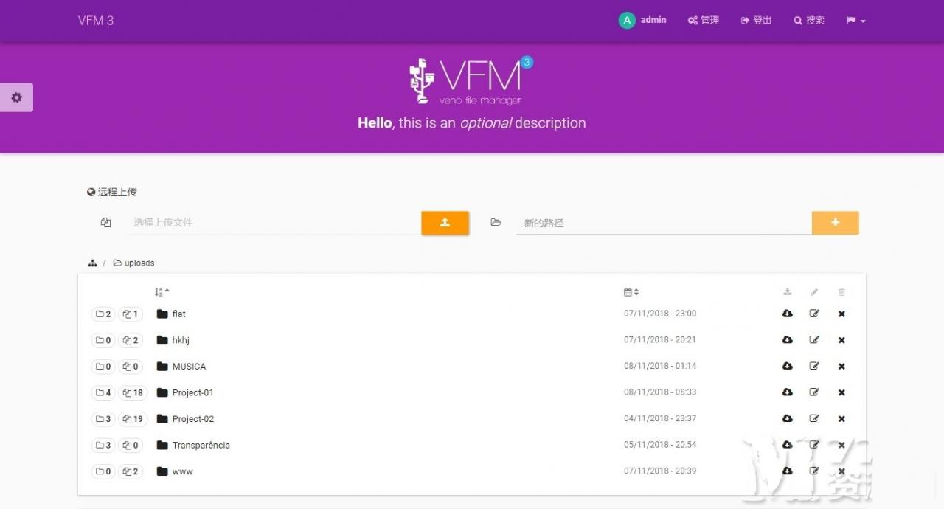Screen dimensions: 944x509
Task: Rename the Project-01 folder
Action: (814, 392)
